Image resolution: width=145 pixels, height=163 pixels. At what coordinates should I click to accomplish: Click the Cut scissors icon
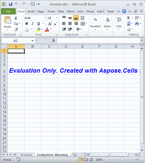(x=16, y=18)
